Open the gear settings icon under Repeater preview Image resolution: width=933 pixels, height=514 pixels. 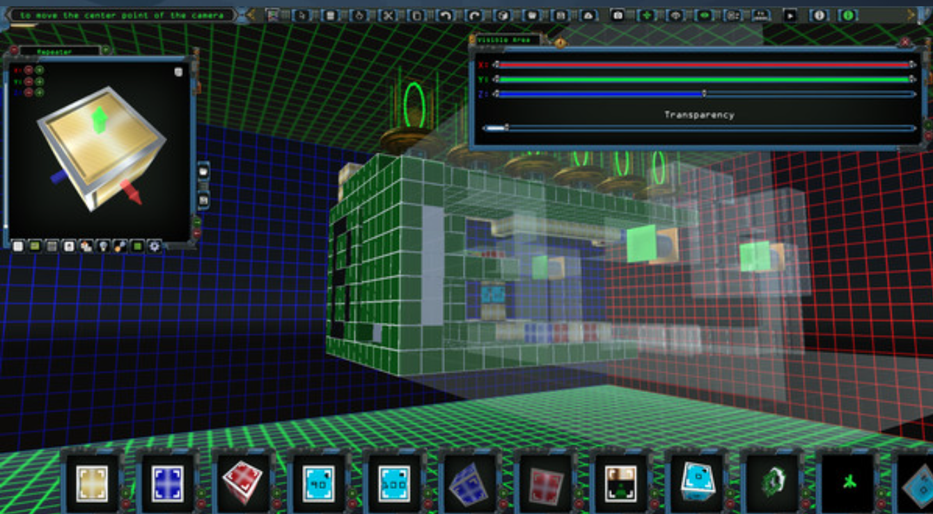pyautogui.click(x=154, y=246)
